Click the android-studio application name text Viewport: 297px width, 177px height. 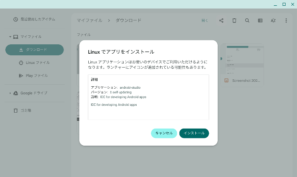click(130, 87)
